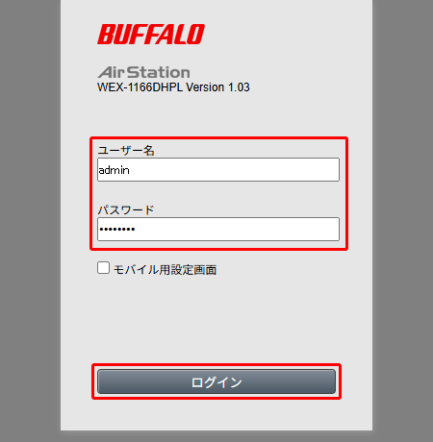433x442 pixels.
Task: Click on the masked password dots
Action: 117,229
